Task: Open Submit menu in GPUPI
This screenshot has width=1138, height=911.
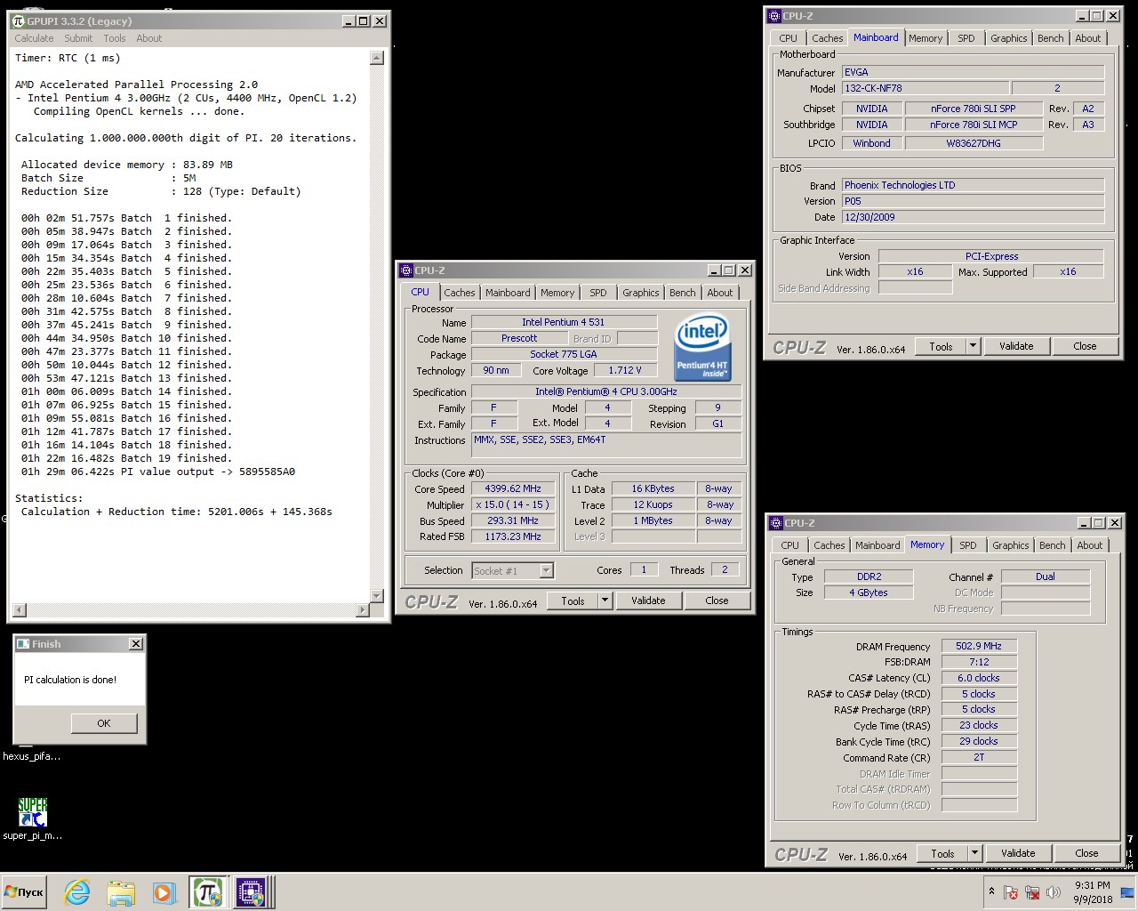Action: click(x=78, y=38)
